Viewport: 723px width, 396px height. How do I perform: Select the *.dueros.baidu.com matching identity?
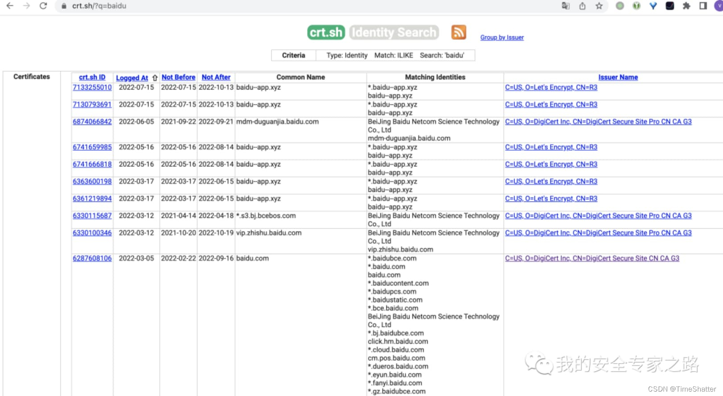pos(398,367)
